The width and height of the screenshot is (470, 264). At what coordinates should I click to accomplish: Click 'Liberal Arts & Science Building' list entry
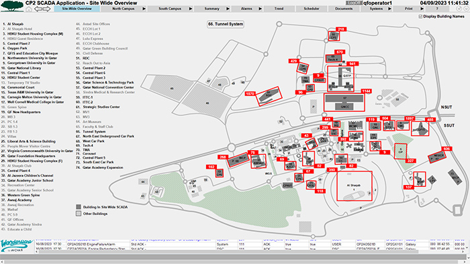coord(32,141)
